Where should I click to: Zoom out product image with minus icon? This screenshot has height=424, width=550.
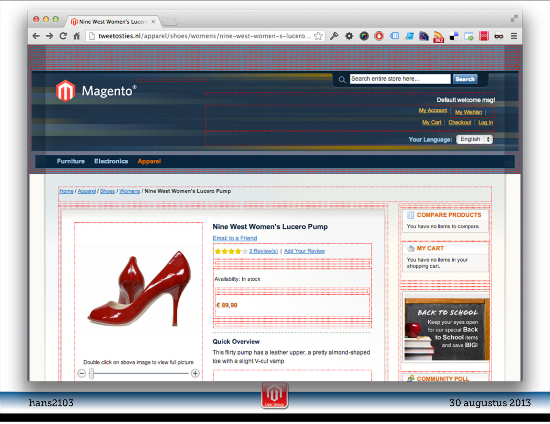tap(81, 373)
